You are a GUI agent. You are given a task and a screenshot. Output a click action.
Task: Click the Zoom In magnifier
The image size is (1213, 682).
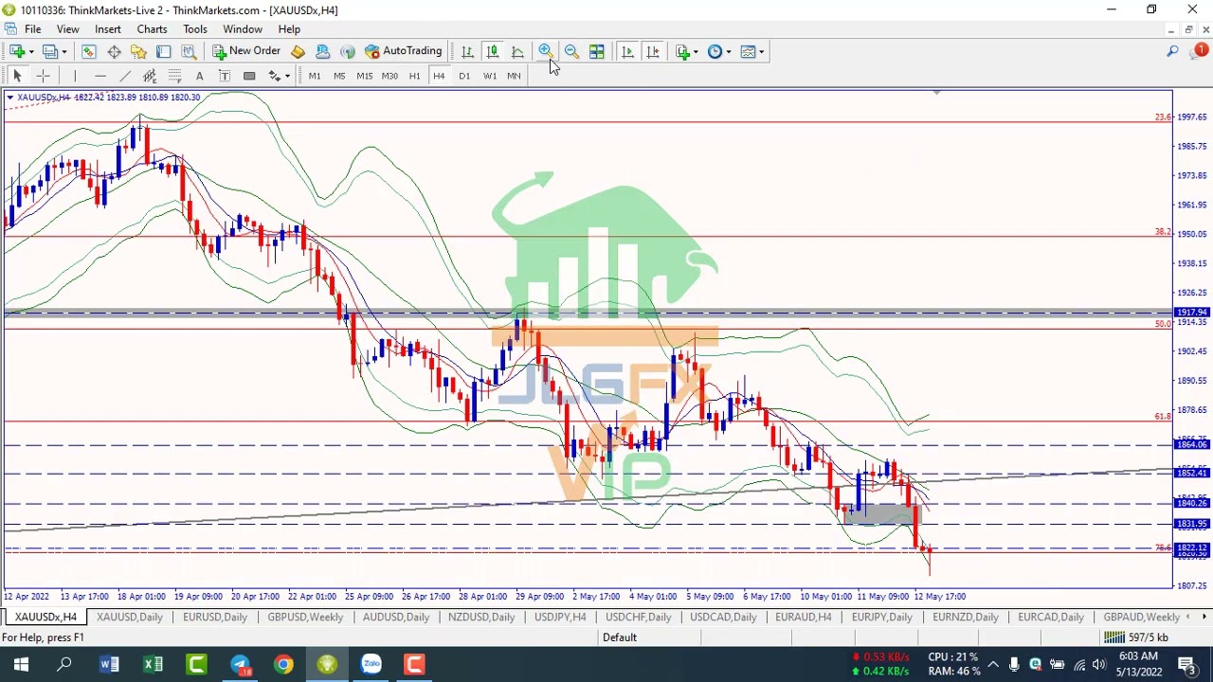pyautogui.click(x=546, y=51)
